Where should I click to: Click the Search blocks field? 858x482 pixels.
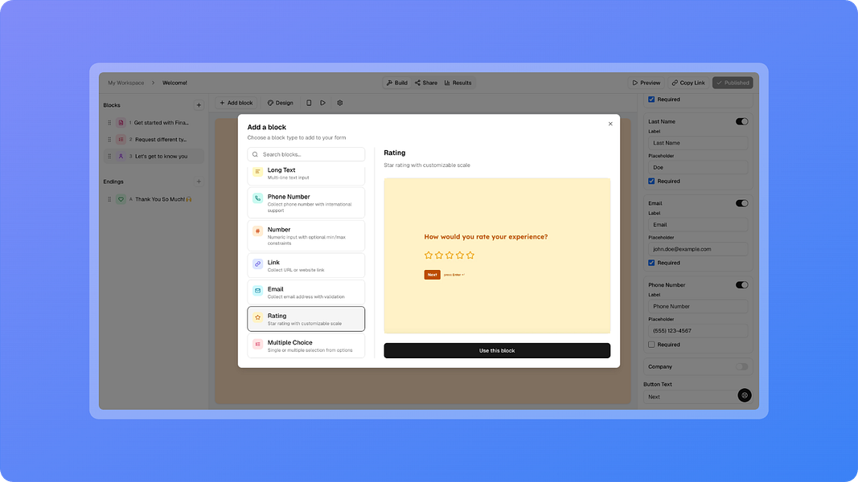306,154
